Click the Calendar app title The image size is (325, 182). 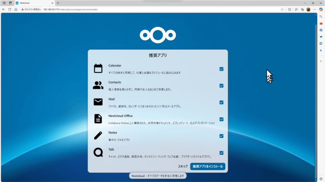coord(115,65)
